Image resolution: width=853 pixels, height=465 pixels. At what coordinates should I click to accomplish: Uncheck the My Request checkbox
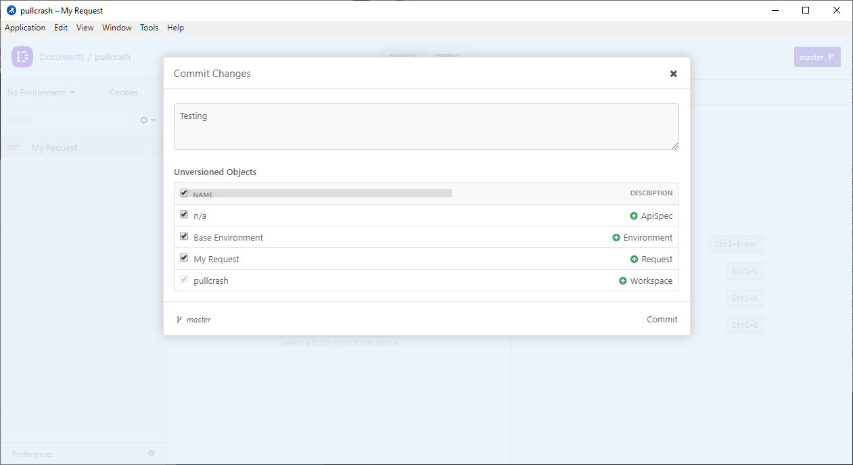pos(184,258)
